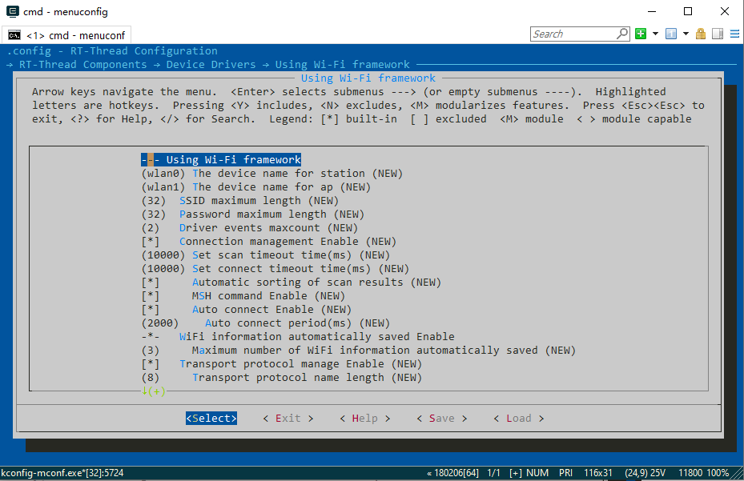
Task: Toggle the scroll panel layout icon
Action: tap(718, 34)
